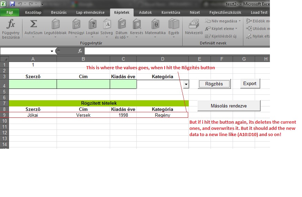Open the Name Box dropdown arrow
The image size is (302, 197).
pyautogui.click(x=52, y=51)
